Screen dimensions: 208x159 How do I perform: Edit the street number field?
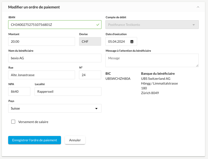coord(90,75)
